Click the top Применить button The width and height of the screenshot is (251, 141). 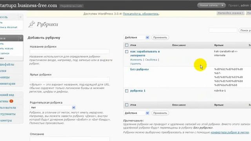click(x=160, y=38)
